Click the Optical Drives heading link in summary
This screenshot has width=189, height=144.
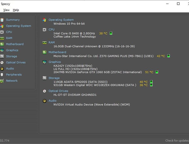coord(58,91)
